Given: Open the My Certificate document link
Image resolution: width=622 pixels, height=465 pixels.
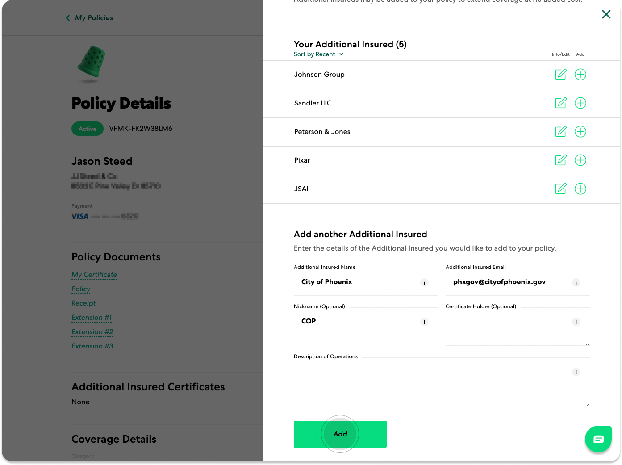Looking at the screenshot, I should 94,275.
